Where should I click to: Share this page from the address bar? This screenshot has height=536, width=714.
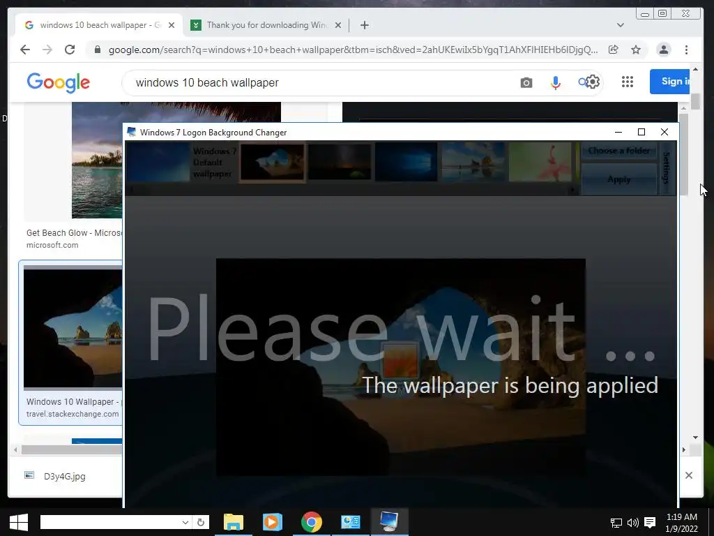[x=614, y=50]
